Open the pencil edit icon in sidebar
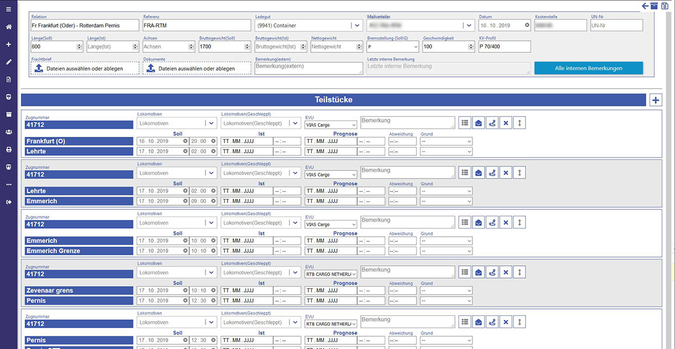Screen dimensions: 675x349 (x=9, y=62)
